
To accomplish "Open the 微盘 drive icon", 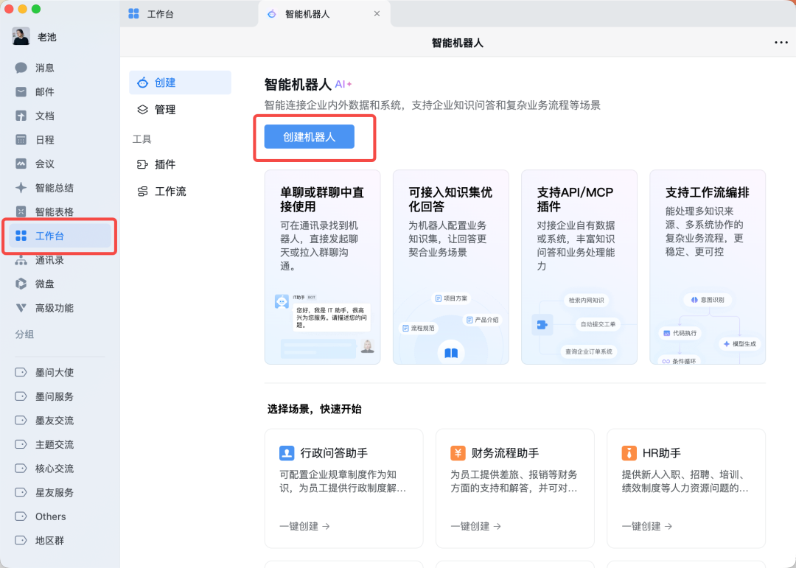I will [x=21, y=284].
